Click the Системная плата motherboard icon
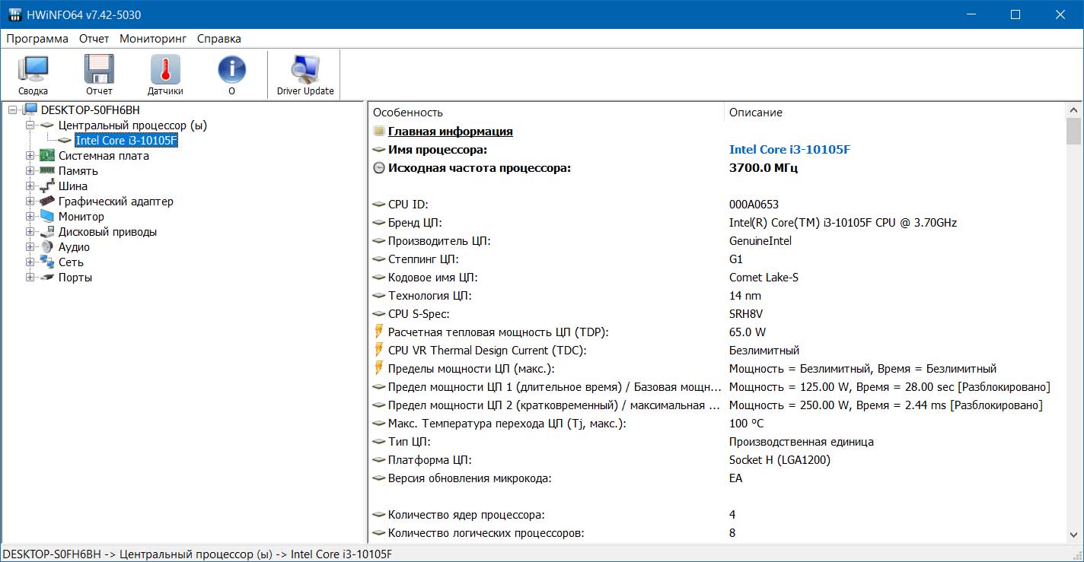Screen dimensions: 1084x562 click(x=47, y=156)
